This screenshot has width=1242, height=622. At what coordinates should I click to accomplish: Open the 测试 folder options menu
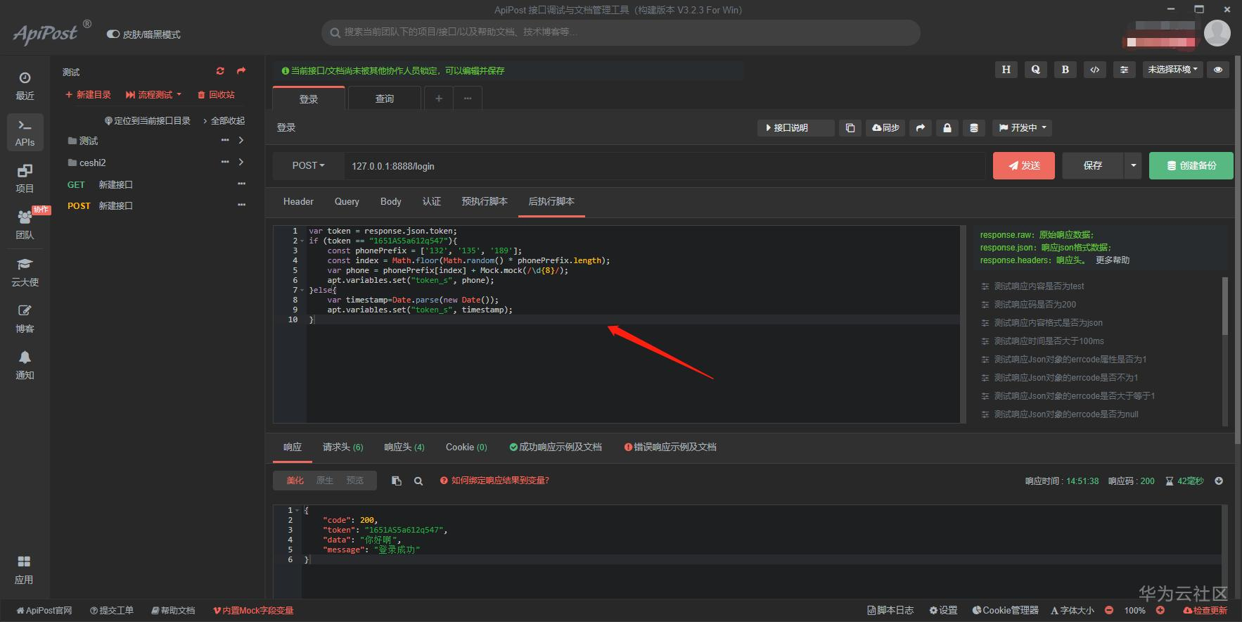(225, 141)
